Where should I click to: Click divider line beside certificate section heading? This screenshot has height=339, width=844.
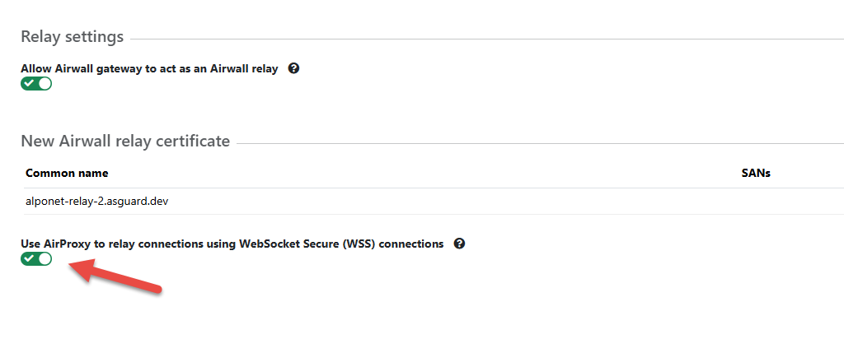(x=536, y=143)
